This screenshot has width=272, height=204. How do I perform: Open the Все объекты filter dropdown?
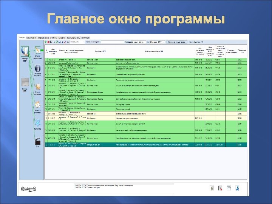pos(77,42)
